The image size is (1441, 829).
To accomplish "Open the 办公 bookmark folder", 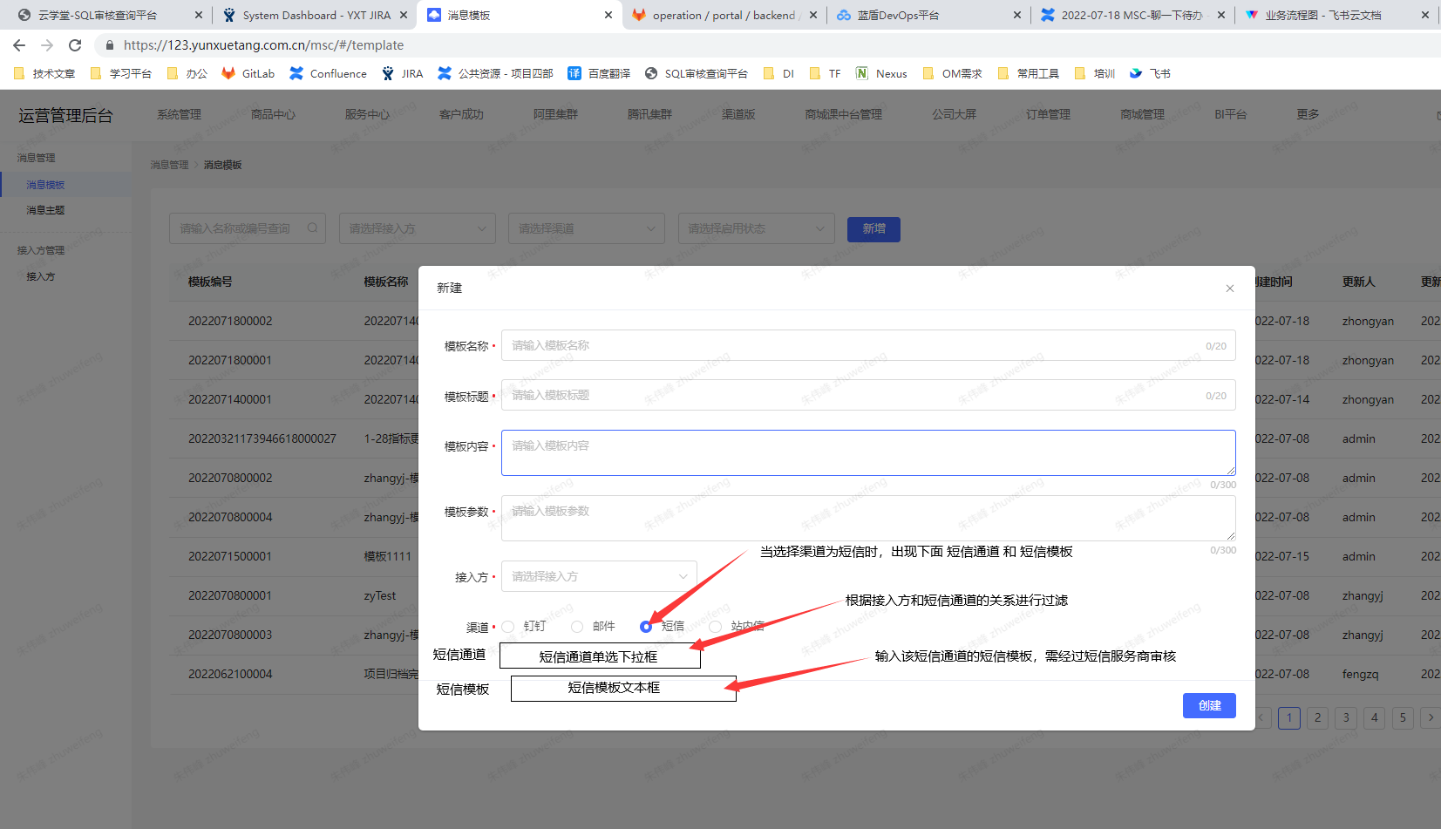I will click(x=187, y=73).
